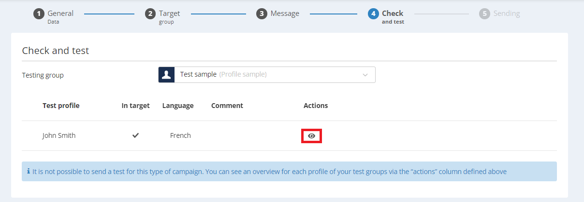Click the John Smith test profile name

click(59, 135)
